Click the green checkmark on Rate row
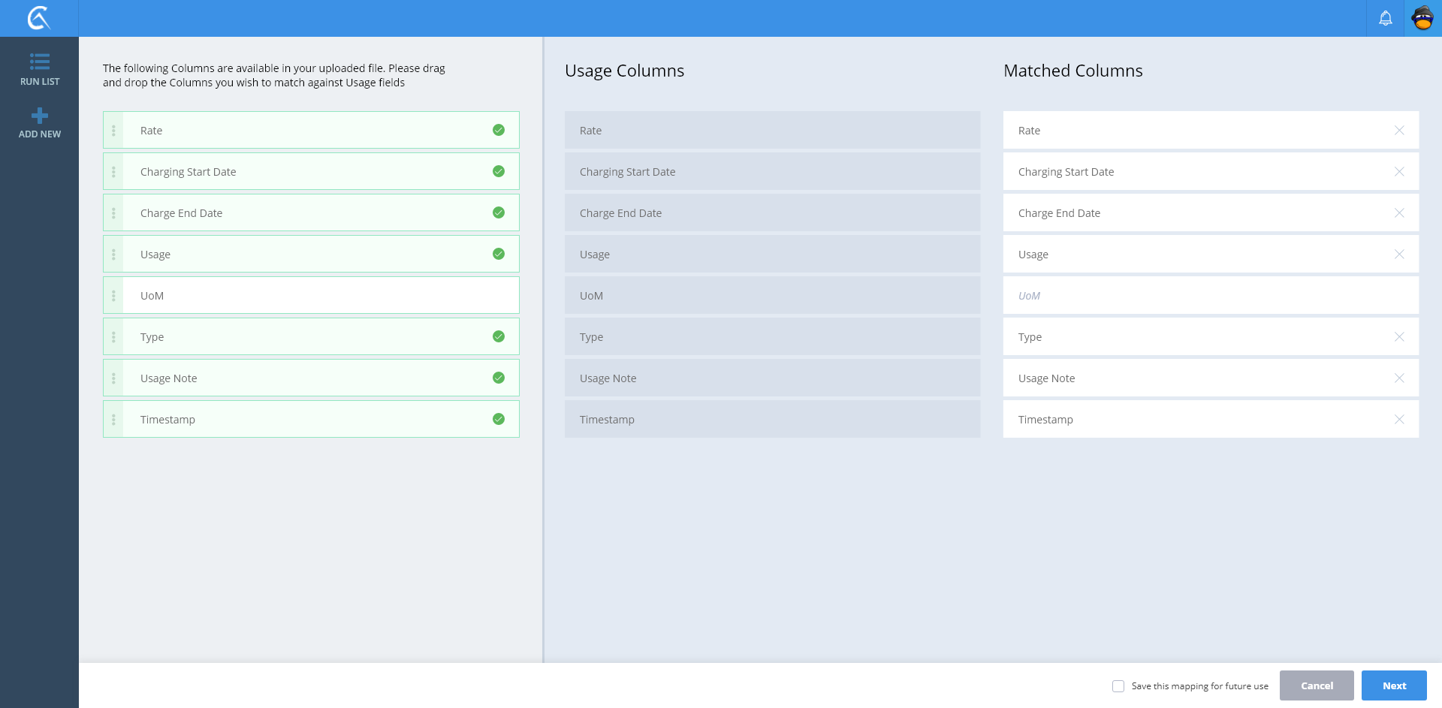The width and height of the screenshot is (1442, 708). [498, 131]
